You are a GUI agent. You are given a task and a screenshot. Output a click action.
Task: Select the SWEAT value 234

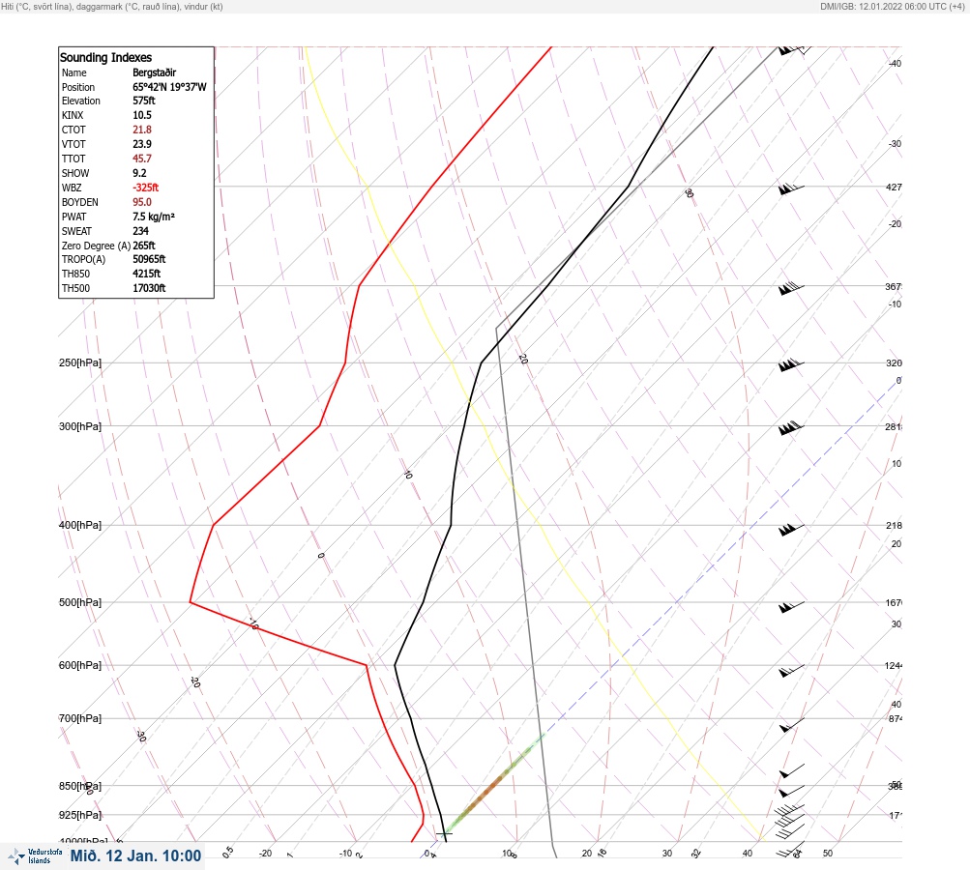[x=140, y=231]
